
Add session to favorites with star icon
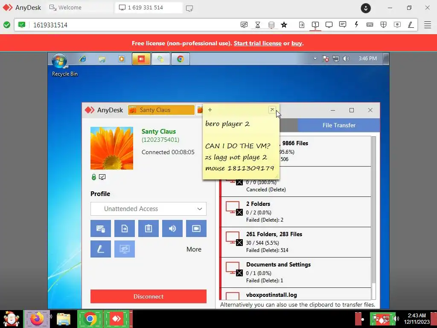click(x=284, y=25)
